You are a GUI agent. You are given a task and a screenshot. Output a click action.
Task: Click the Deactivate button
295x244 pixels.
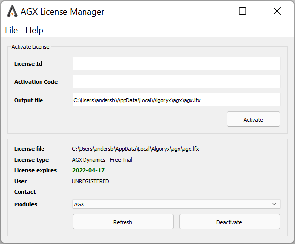pyautogui.click(x=230, y=222)
